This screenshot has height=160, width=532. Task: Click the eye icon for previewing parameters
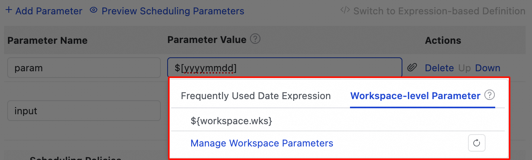click(94, 11)
